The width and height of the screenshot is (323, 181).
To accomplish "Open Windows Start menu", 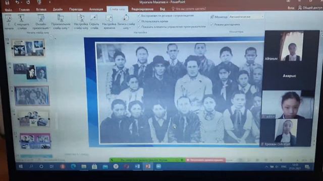I will click(x=21, y=166).
